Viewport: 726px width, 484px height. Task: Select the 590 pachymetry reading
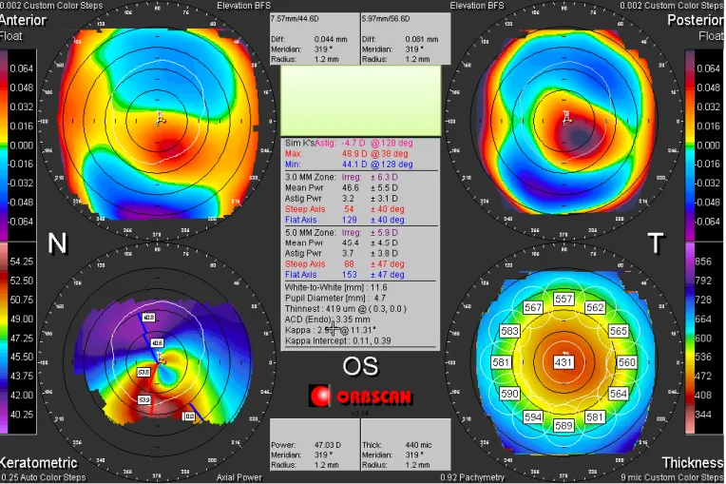(509, 394)
